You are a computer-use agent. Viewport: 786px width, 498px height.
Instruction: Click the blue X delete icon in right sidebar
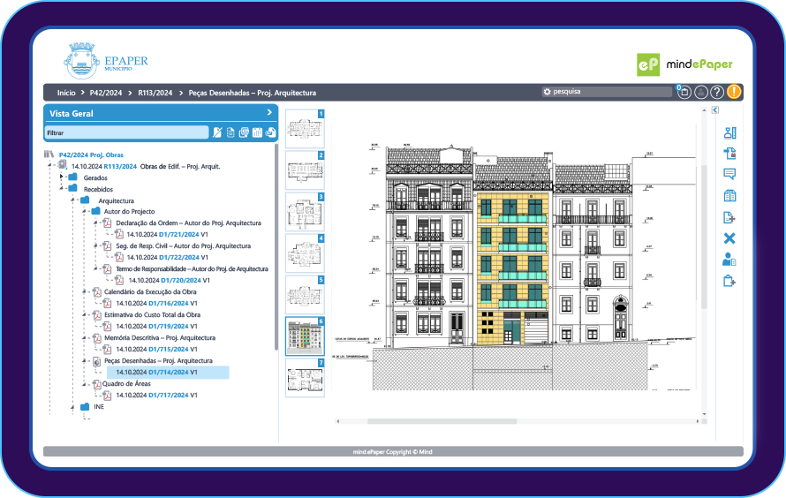(729, 238)
